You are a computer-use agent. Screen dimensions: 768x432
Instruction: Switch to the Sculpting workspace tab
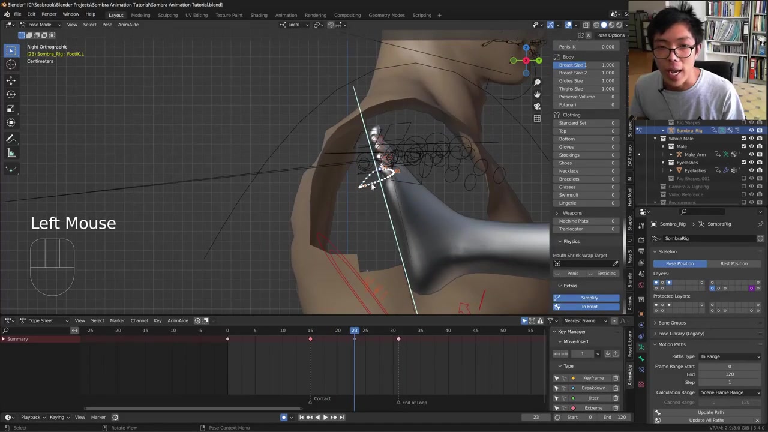pos(167,15)
